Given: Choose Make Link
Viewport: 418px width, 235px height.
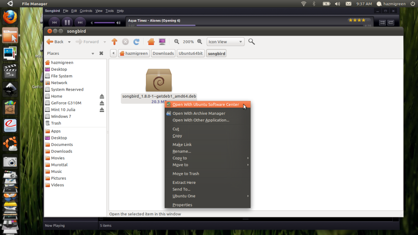Looking at the screenshot, I should [x=208, y=145].
